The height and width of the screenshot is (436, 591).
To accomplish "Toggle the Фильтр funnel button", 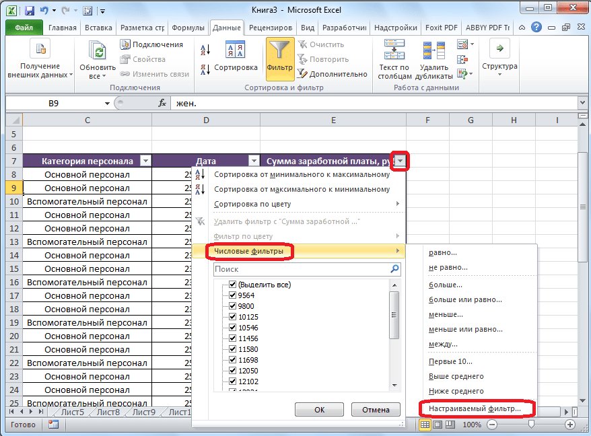I will 279,59.
